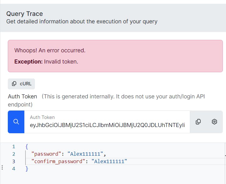Click the closing curly brace

pyautogui.click(x=27, y=169)
